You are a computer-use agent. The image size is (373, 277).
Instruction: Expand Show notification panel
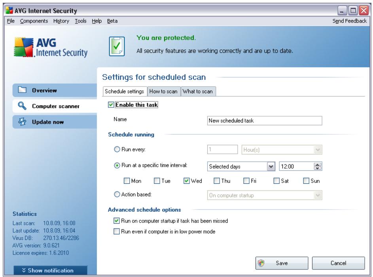tap(50, 270)
